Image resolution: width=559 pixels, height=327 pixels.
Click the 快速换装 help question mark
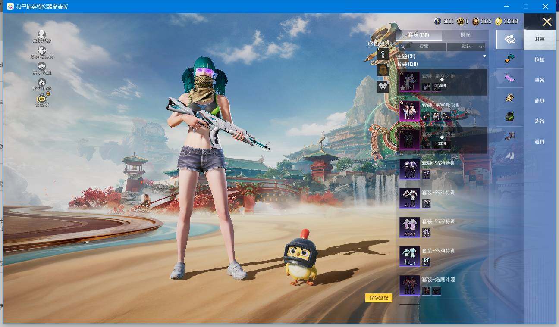click(x=370, y=44)
